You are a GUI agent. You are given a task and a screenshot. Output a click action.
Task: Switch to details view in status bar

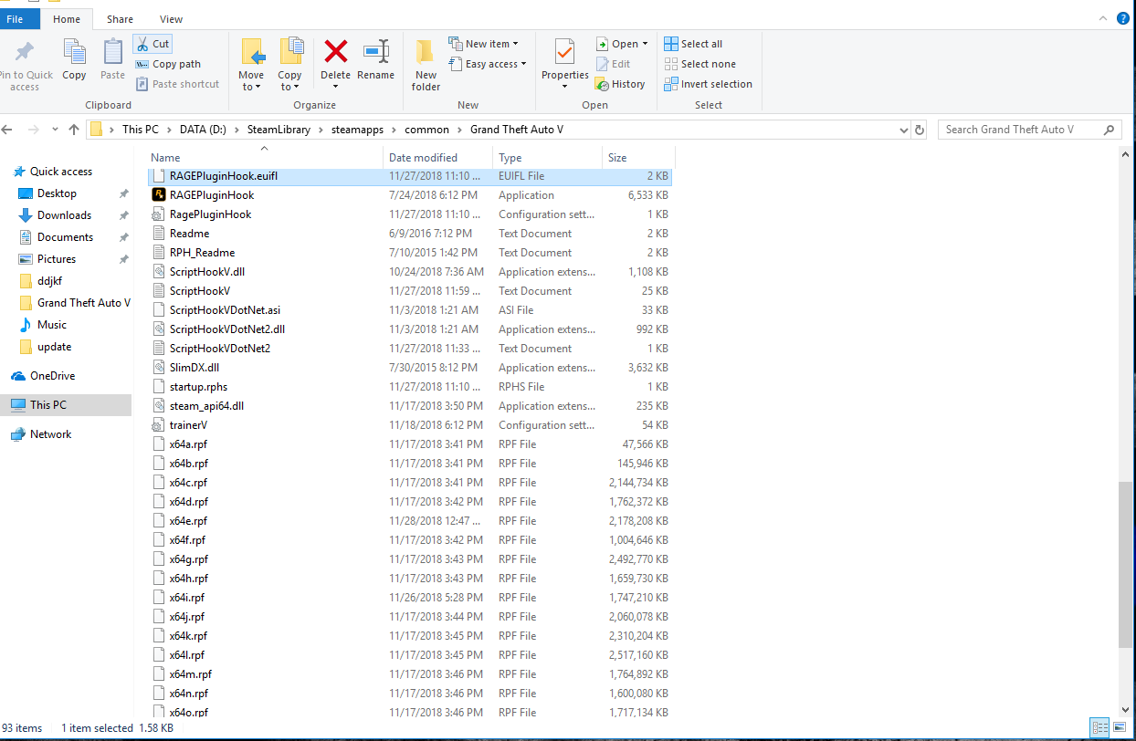[1099, 728]
